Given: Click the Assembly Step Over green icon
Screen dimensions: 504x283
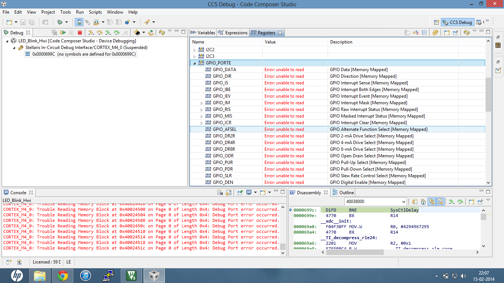Looking at the screenshot, I should pyautogui.click(x=117, y=32).
